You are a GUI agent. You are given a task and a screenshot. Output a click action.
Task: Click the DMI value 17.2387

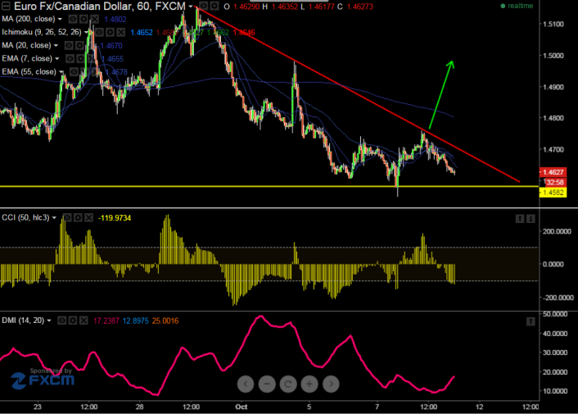coord(106,321)
